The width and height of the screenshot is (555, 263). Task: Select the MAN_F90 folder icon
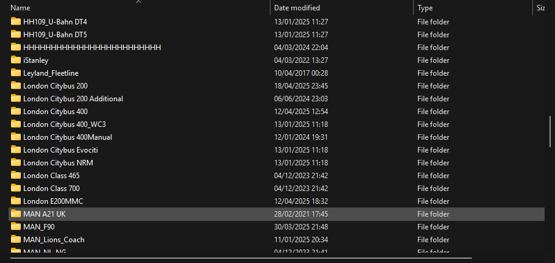pos(15,226)
